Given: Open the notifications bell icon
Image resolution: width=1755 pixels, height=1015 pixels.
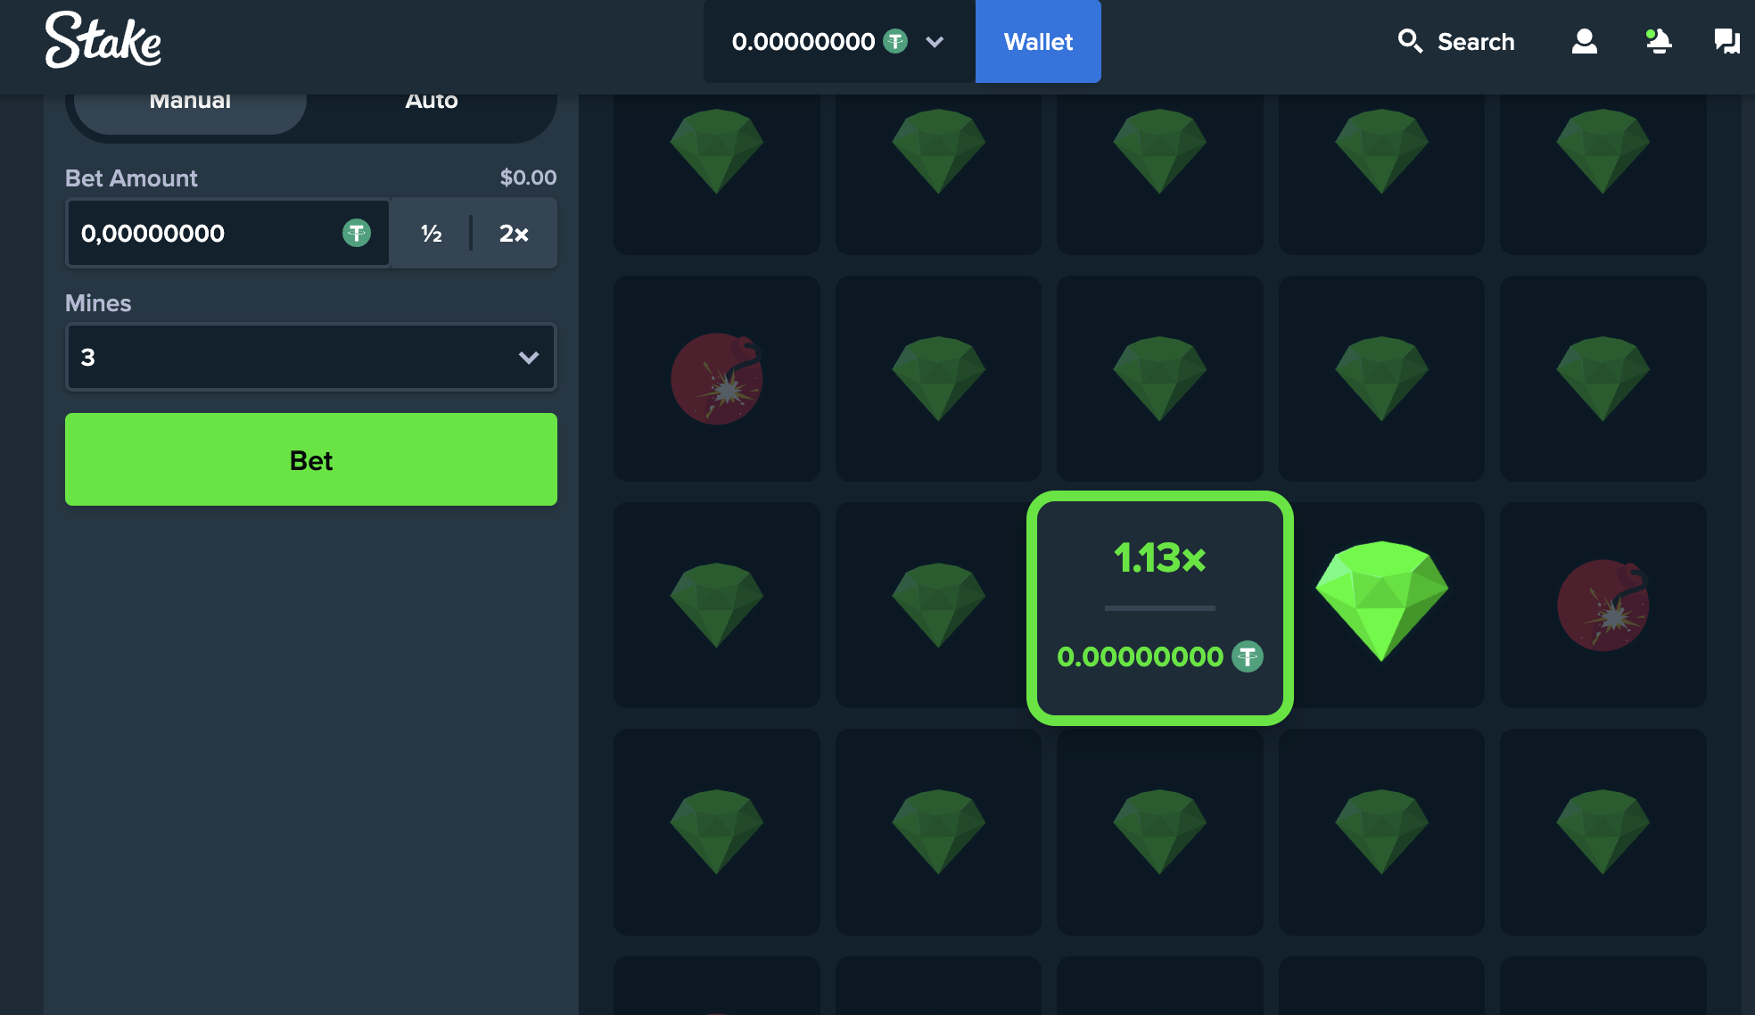Looking at the screenshot, I should [x=1658, y=41].
